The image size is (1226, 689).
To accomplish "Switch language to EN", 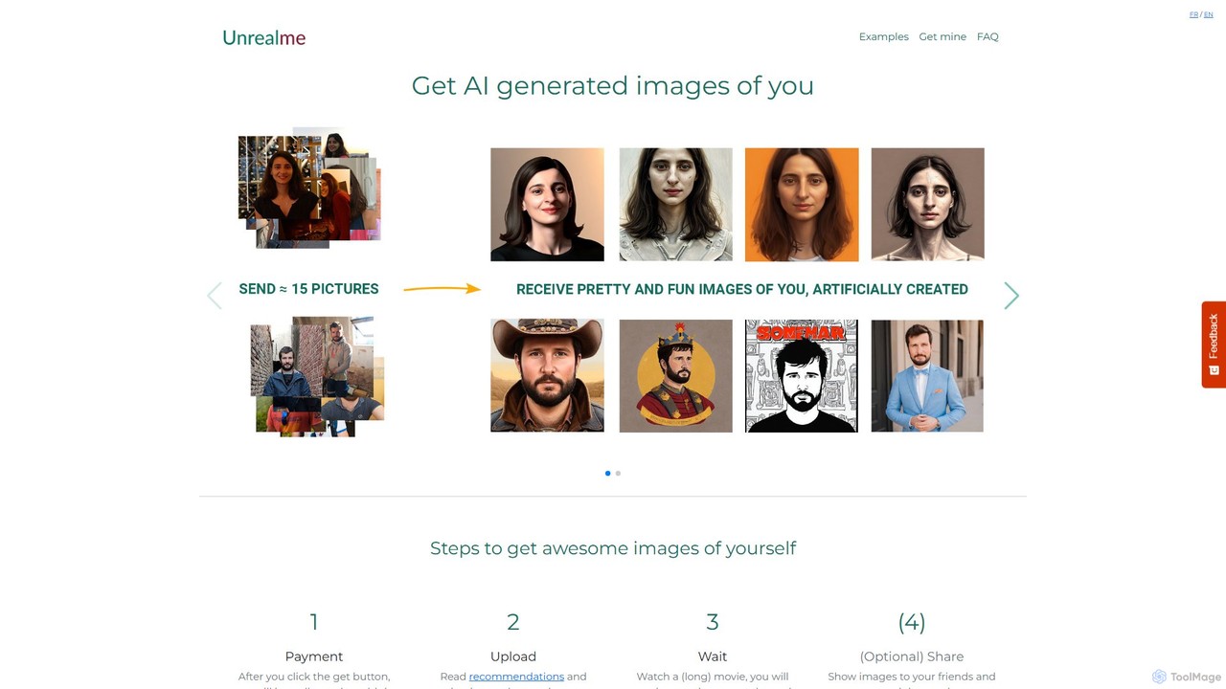I will (x=1209, y=14).
